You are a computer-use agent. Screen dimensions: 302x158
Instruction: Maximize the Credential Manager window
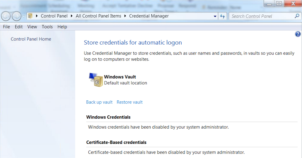pyautogui.click(x=279, y=4)
